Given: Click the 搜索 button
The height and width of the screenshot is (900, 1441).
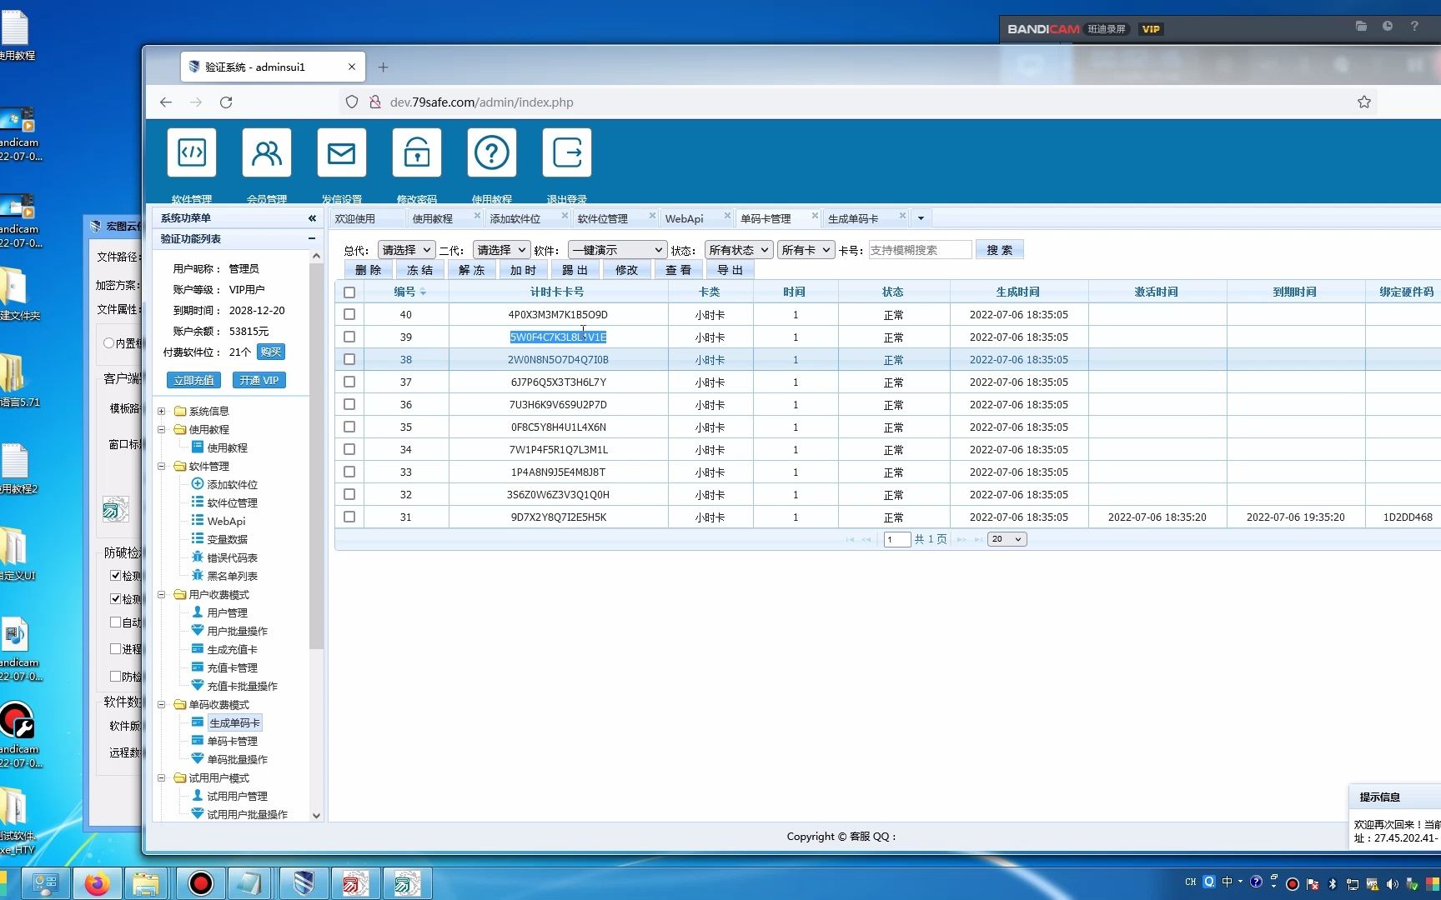Looking at the screenshot, I should pyautogui.click(x=999, y=250).
